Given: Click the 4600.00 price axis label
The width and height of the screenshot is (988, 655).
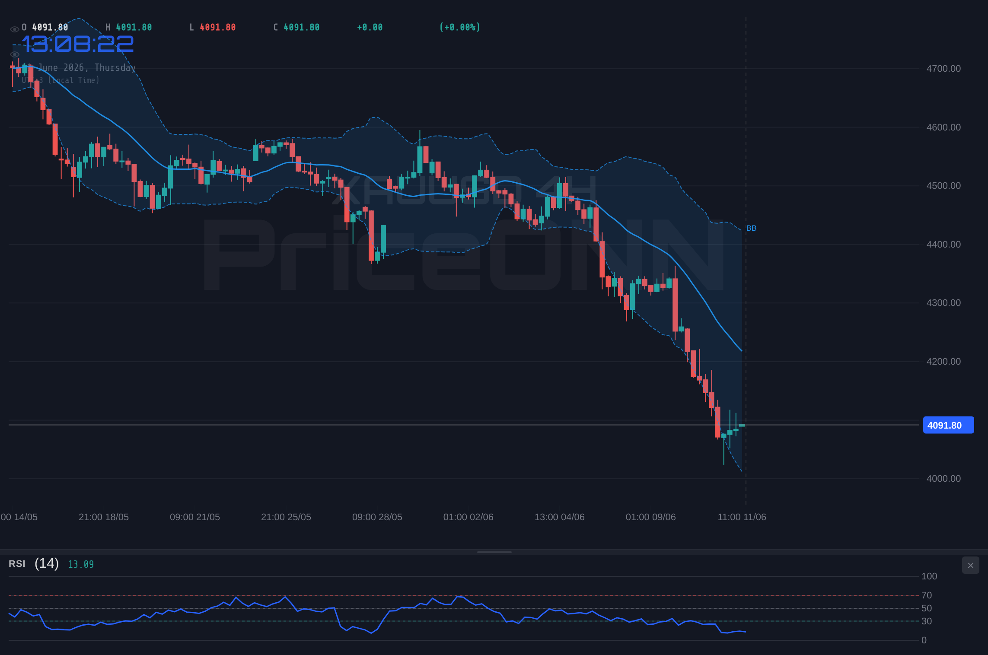Looking at the screenshot, I should 943,127.
